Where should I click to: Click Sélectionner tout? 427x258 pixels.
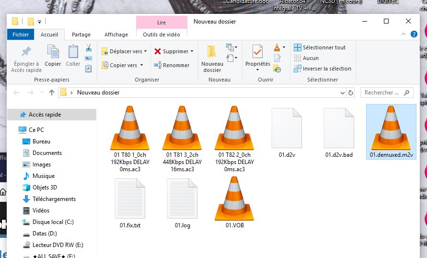pyautogui.click(x=320, y=47)
